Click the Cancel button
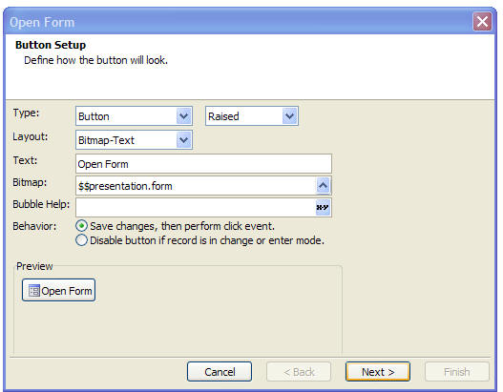The height and width of the screenshot is (392, 503). click(x=220, y=372)
